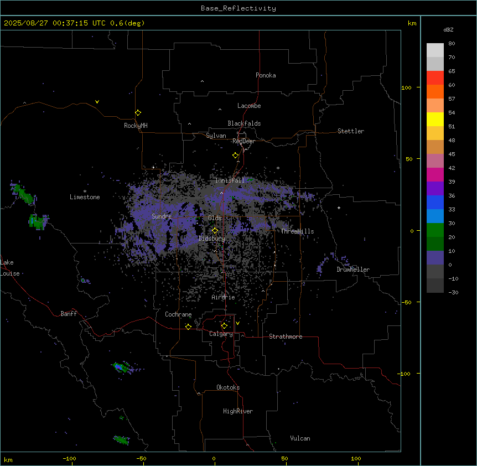Image resolution: width=477 pixels, height=466 pixels.
Task: Click the Sylvan label
Action: 216,136
